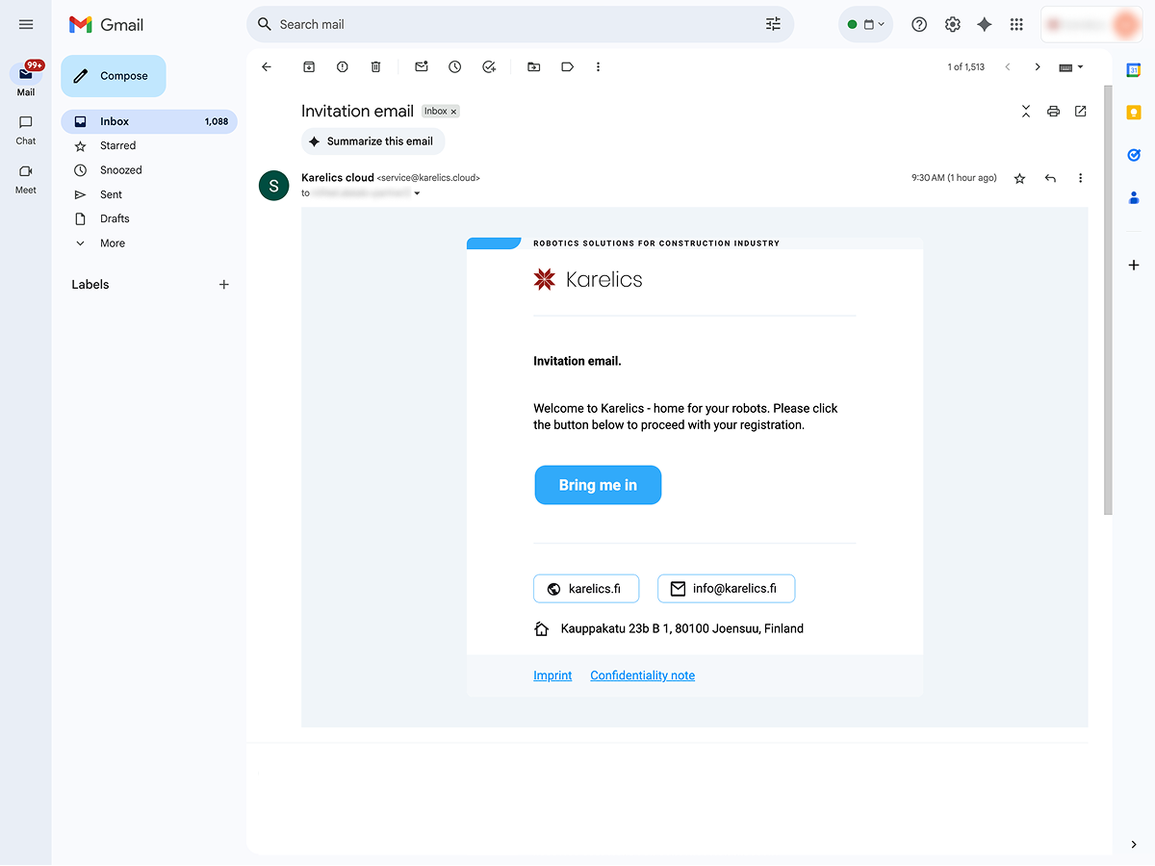Snooze this email with the clock icon

coord(455,67)
